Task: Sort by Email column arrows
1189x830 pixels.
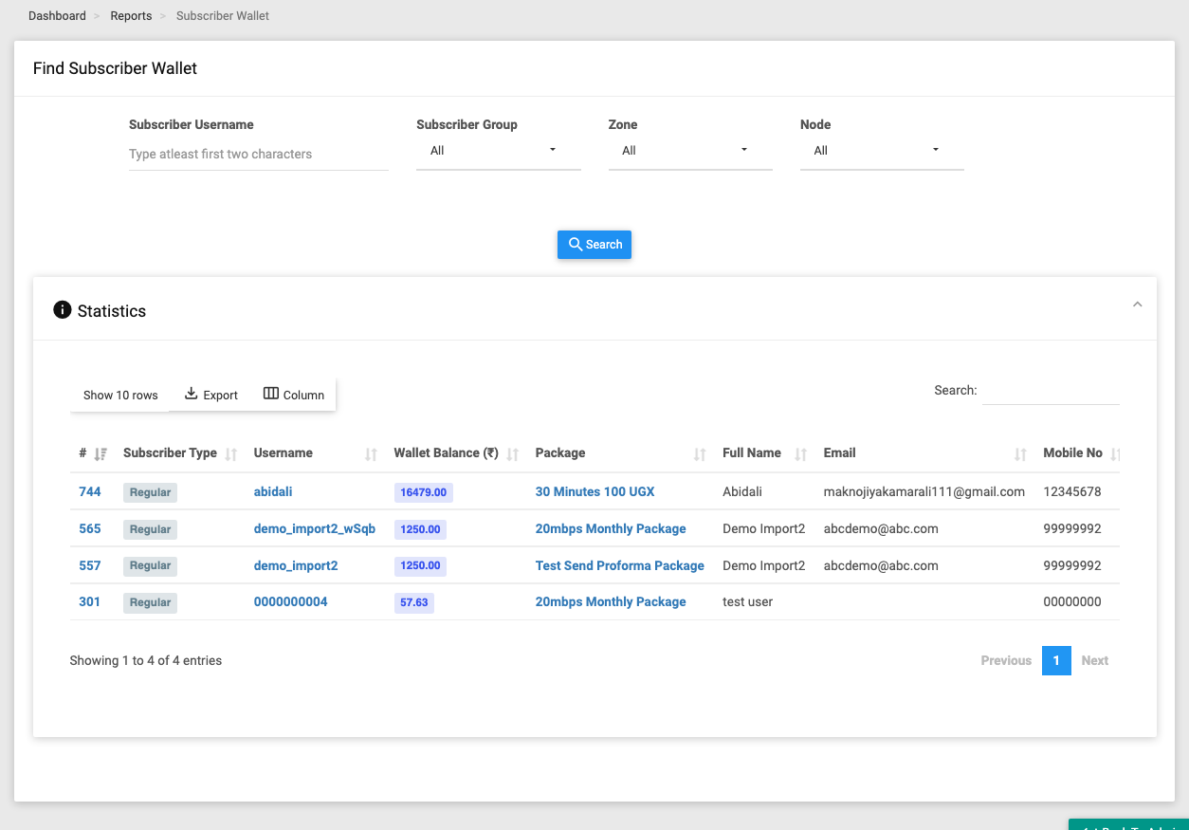Action: pos(1020,454)
